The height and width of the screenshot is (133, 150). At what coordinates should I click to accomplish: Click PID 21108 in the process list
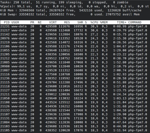tap(5, 102)
